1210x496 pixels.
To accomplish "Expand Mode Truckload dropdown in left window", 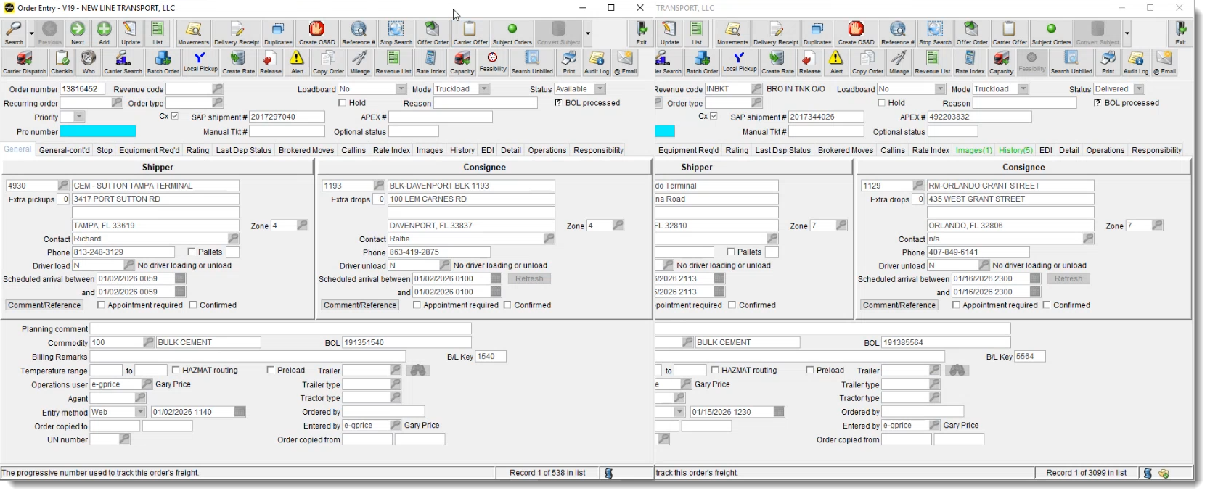I will (x=484, y=89).
